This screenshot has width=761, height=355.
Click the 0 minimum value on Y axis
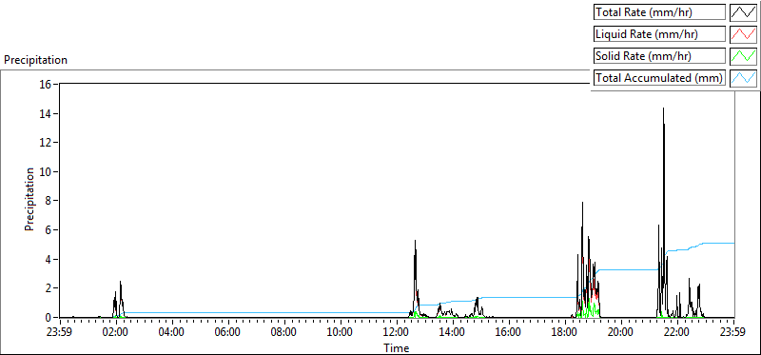click(49, 318)
